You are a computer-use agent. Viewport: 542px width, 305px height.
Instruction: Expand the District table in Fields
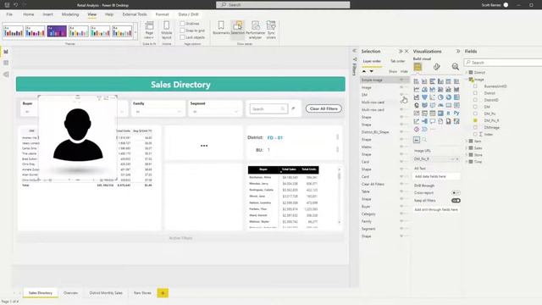click(467, 72)
